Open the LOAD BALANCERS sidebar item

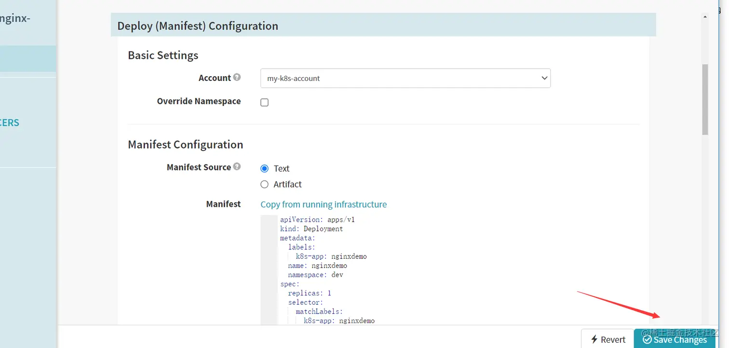click(10, 122)
